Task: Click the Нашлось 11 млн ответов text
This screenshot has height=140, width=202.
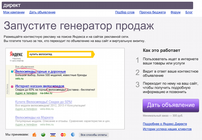Action: click(16, 60)
